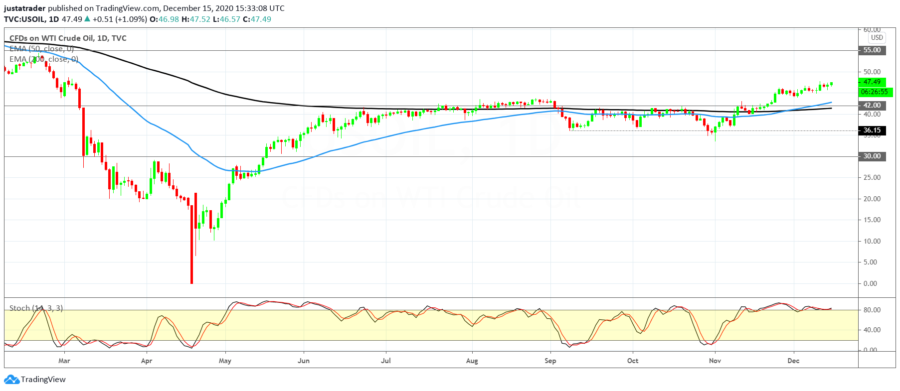900x391 pixels.
Task: Click the green up-triangle price change icon
Action: tap(87, 19)
